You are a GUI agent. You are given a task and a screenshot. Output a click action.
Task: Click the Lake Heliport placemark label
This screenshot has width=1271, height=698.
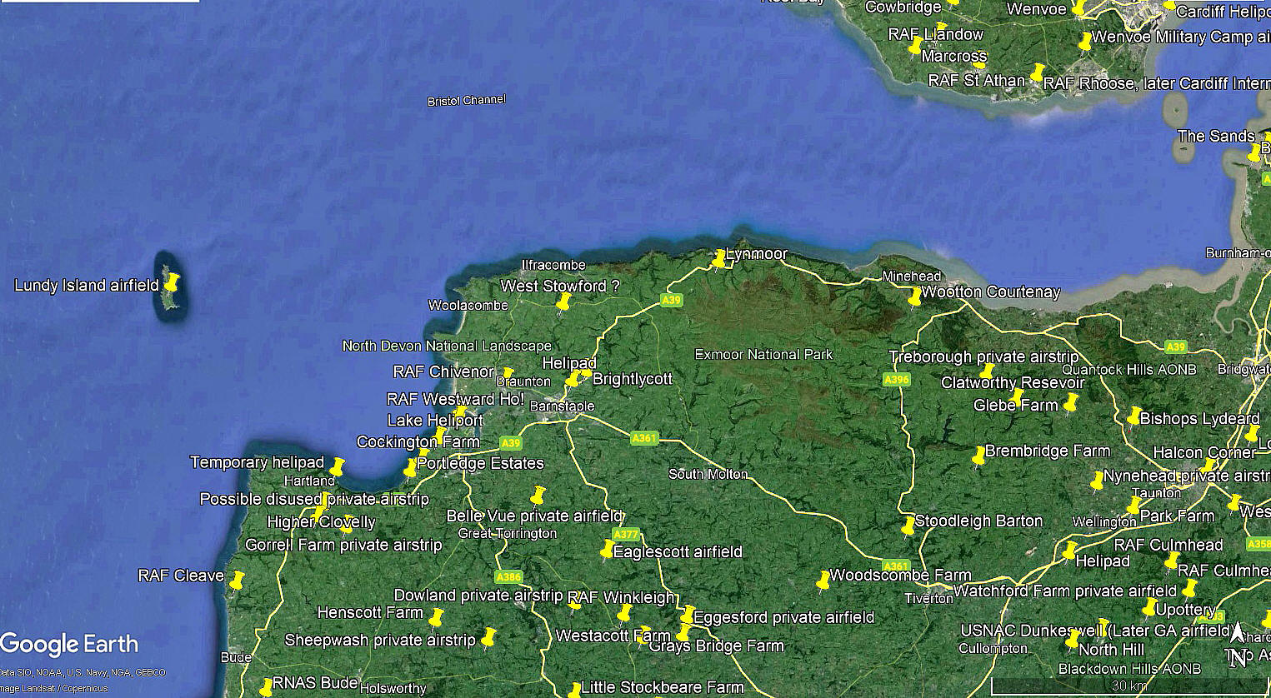pyautogui.click(x=435, y=421)
